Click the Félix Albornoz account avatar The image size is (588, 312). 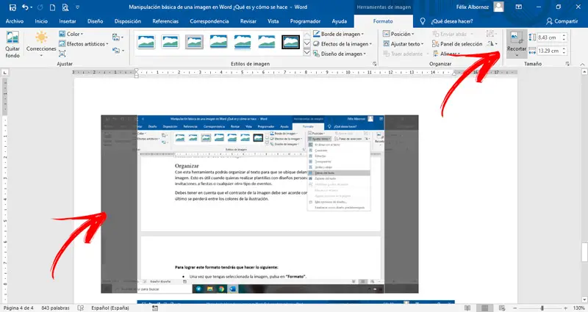pos(498,7)
